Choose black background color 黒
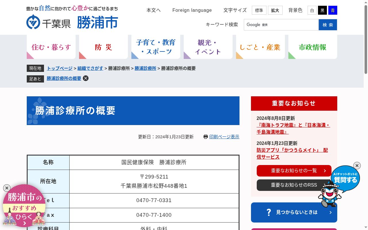 322,10
